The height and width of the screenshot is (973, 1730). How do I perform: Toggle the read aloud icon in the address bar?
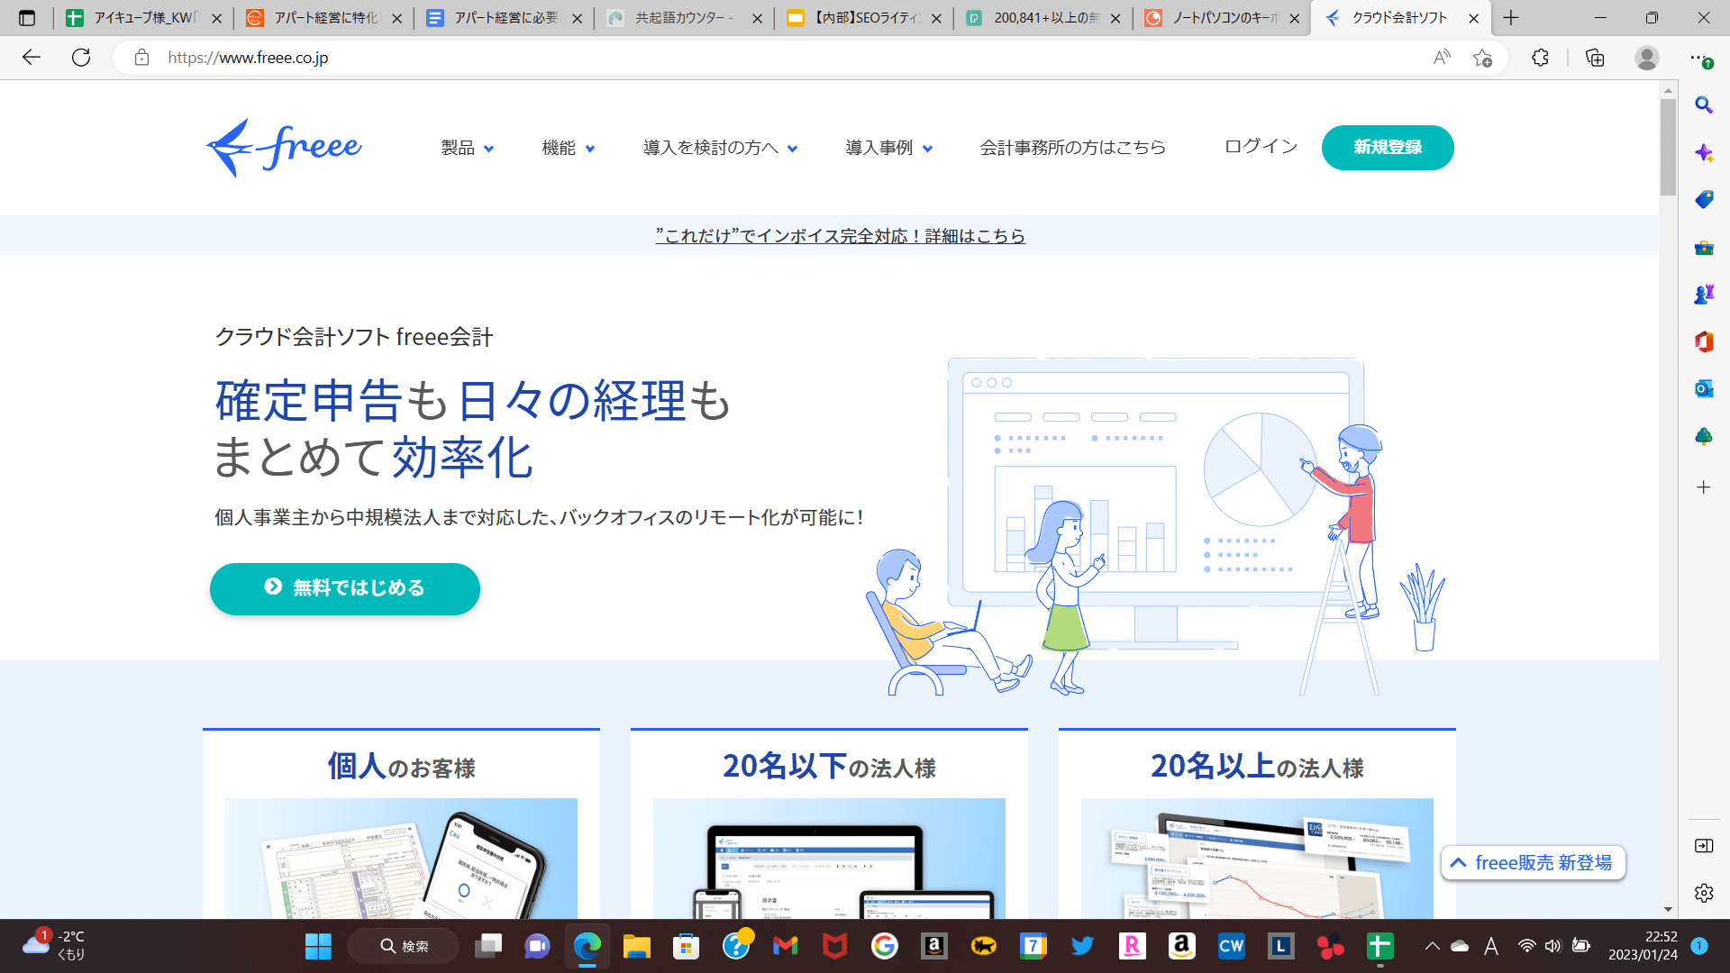tap(1442, 58)
